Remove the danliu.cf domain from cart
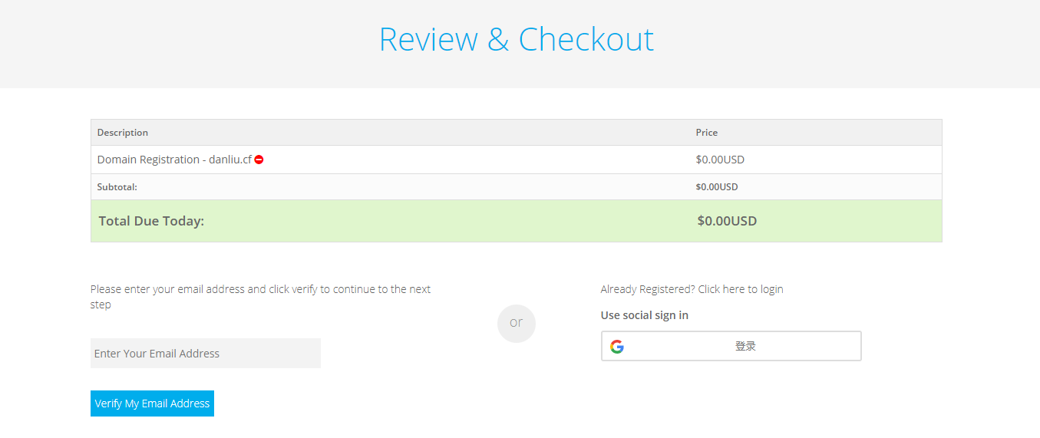This screenshot has height=438, width=1040. (x=259, y=160)
